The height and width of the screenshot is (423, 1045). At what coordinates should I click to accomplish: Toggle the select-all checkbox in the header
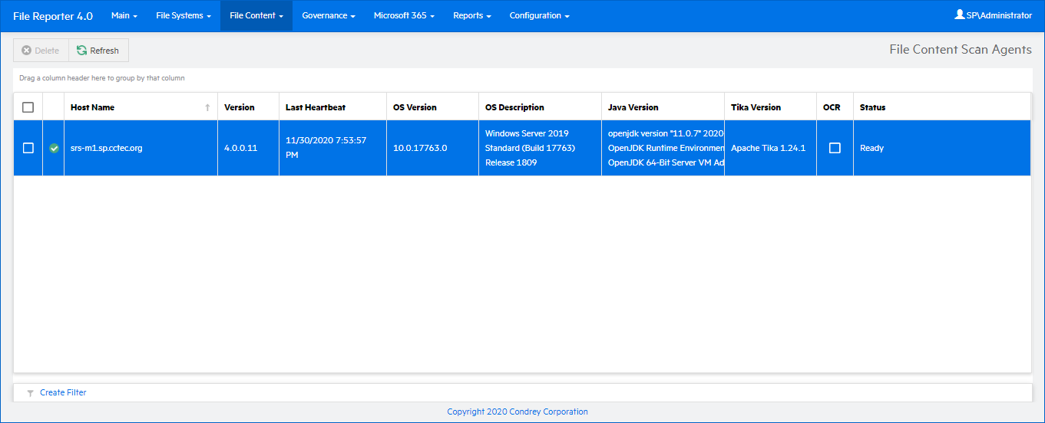[x=28, y=107]
